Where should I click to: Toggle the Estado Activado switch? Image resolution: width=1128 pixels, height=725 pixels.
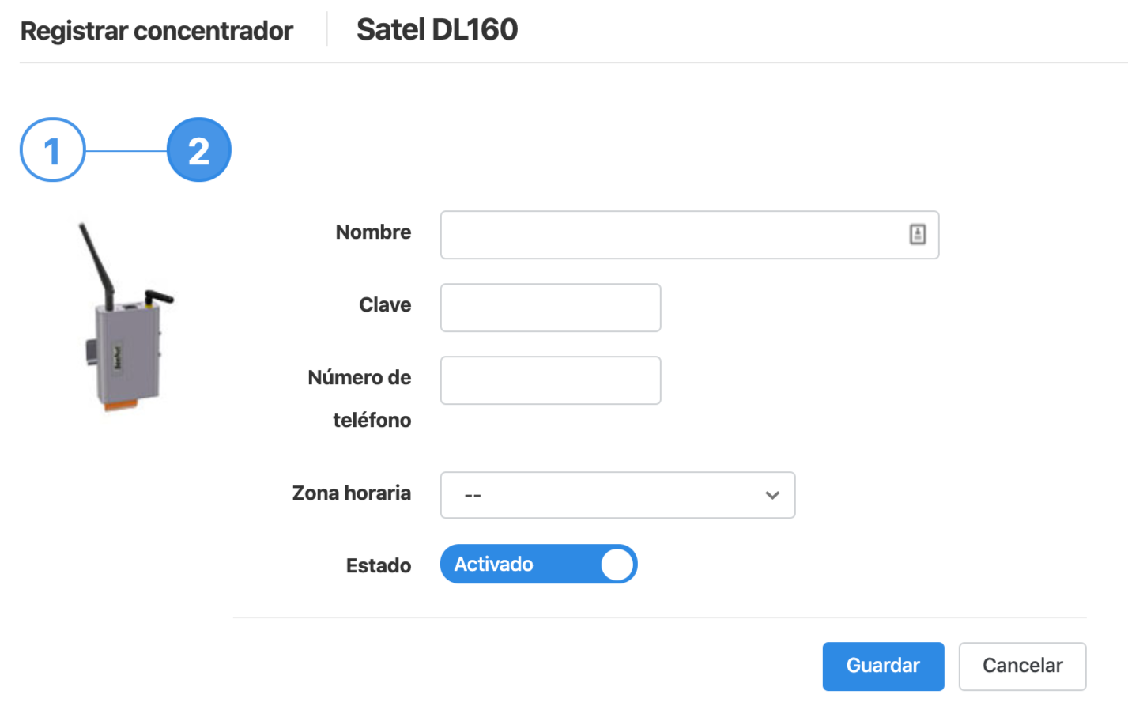coord(538,564)
